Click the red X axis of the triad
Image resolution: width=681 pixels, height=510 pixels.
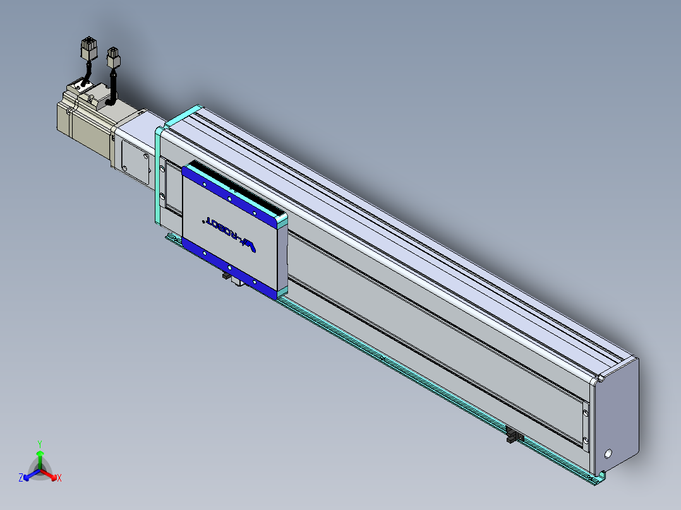[x=49, y=475]
